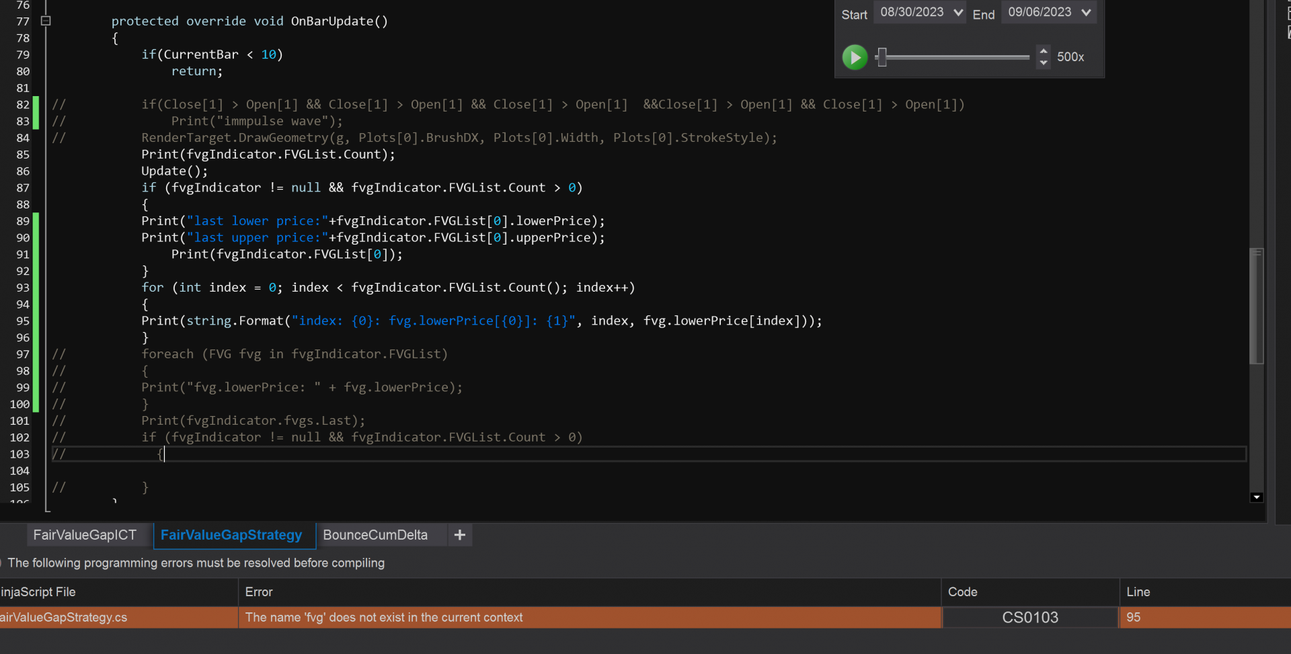Switch to the FairValueGapICT tab

pos(85,535)
